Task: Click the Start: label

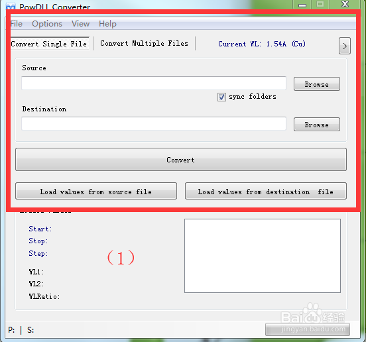Action: 40,229
